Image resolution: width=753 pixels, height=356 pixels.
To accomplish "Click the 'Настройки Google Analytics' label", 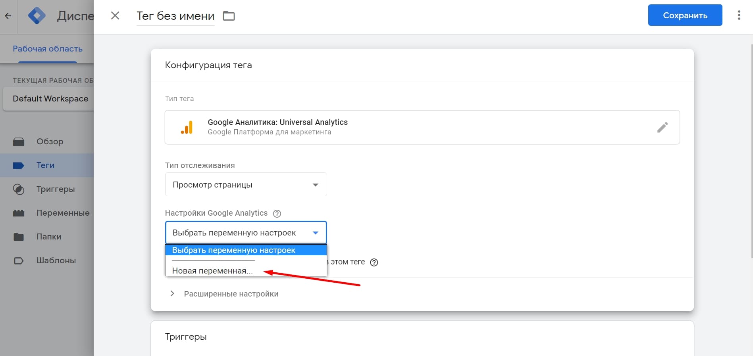I will click(x=216, y=213).
